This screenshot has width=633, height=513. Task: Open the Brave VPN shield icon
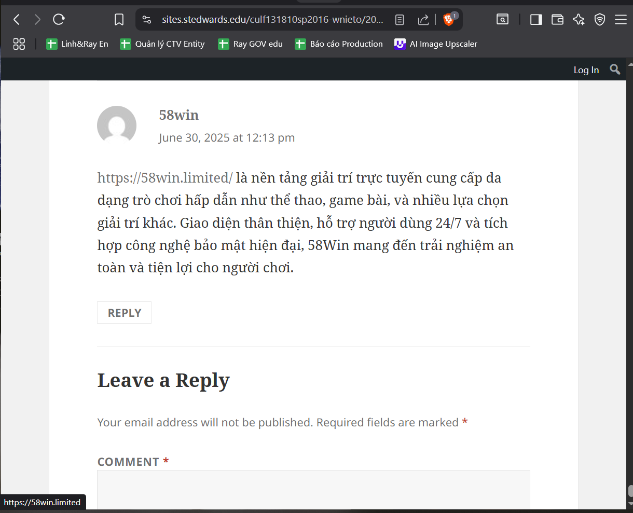coord(600,20)
